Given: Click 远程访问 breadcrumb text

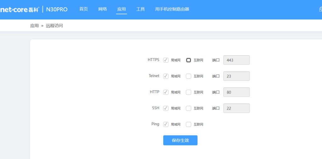Looking at the screenshot, I should 54,26.
